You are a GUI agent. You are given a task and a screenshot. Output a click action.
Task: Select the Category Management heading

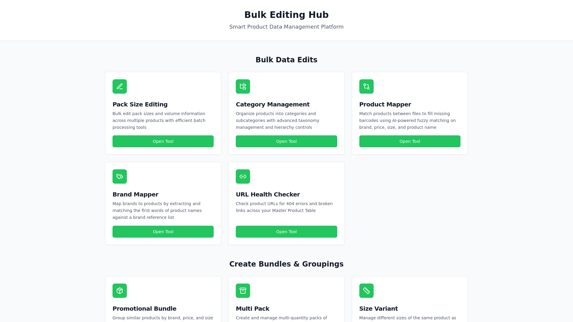273,104
